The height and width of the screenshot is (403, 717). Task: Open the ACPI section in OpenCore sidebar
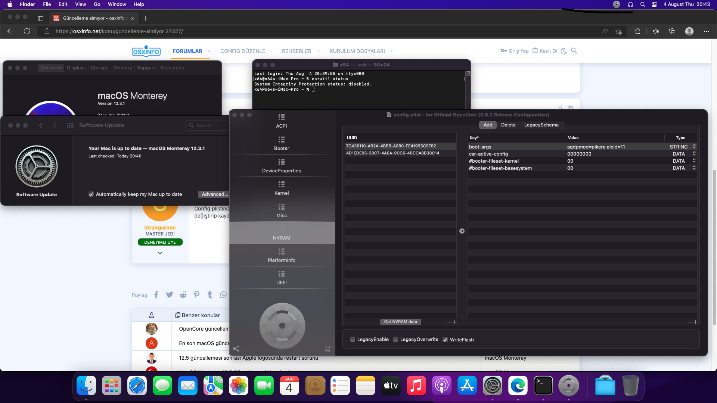tap(282, 121)
